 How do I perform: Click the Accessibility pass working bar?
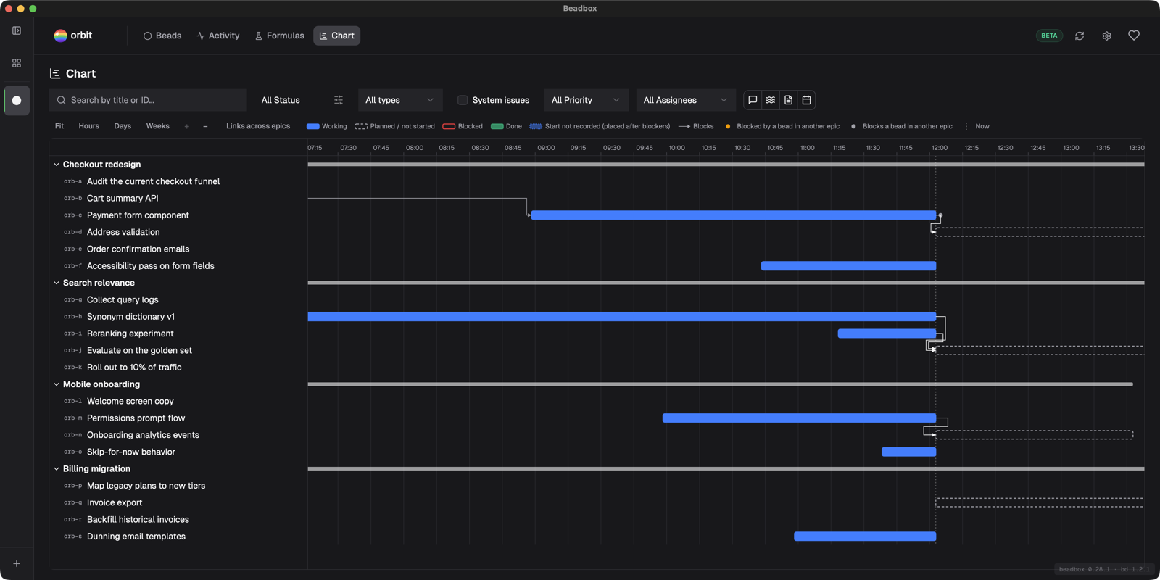tap(848, 266)
